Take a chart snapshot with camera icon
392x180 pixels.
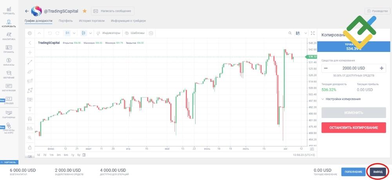[x=151, y=33]
